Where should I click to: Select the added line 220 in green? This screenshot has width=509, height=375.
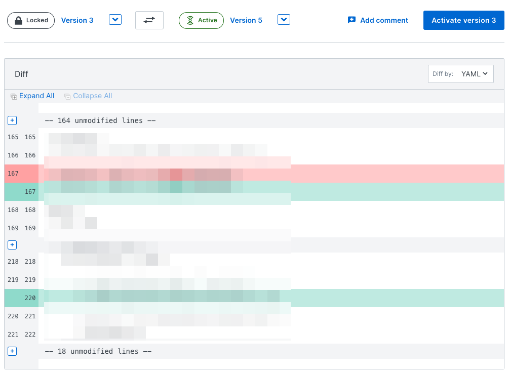(253, 298)
